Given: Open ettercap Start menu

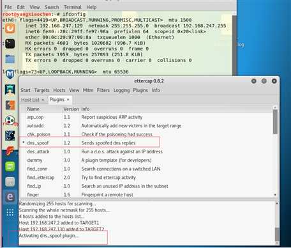Looking at the screenshot, I should click(26, 90).
